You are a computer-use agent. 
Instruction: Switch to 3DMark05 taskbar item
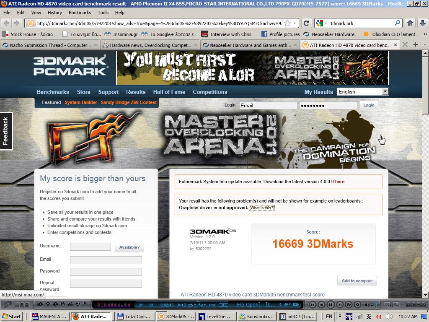[x=176, y=317]
